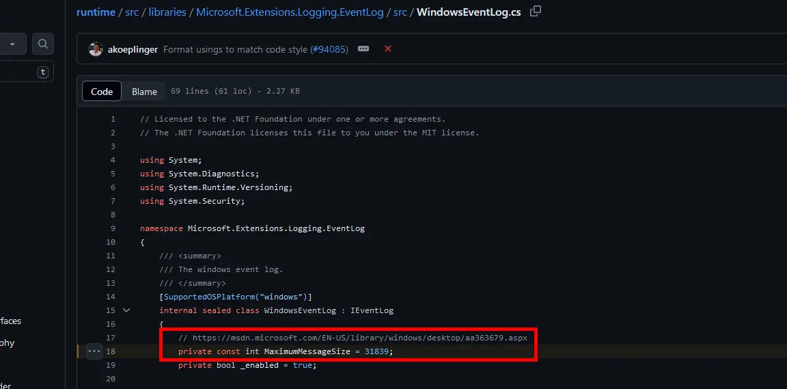The image size is (787, 389).
Task: Click 'using System.Diagnostics;' code line
Action: pyautogui.click(x=199, y=174)
